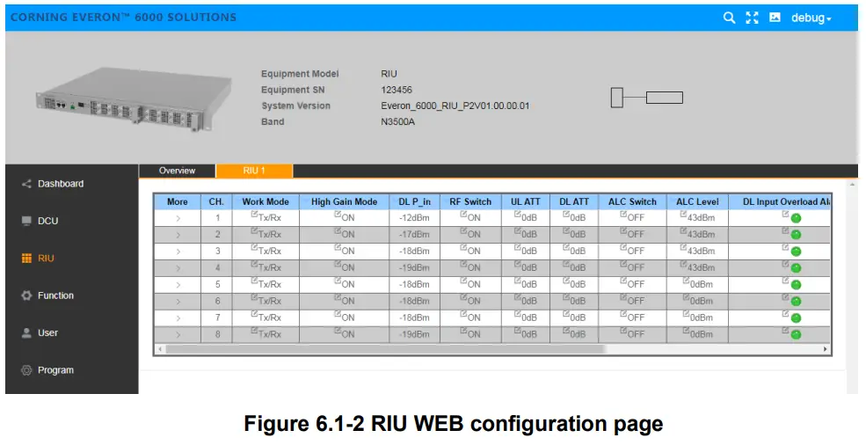Click the Function gear icon
Image resolution: width=866 pixels, height=445 pixels.
(26, 295)
